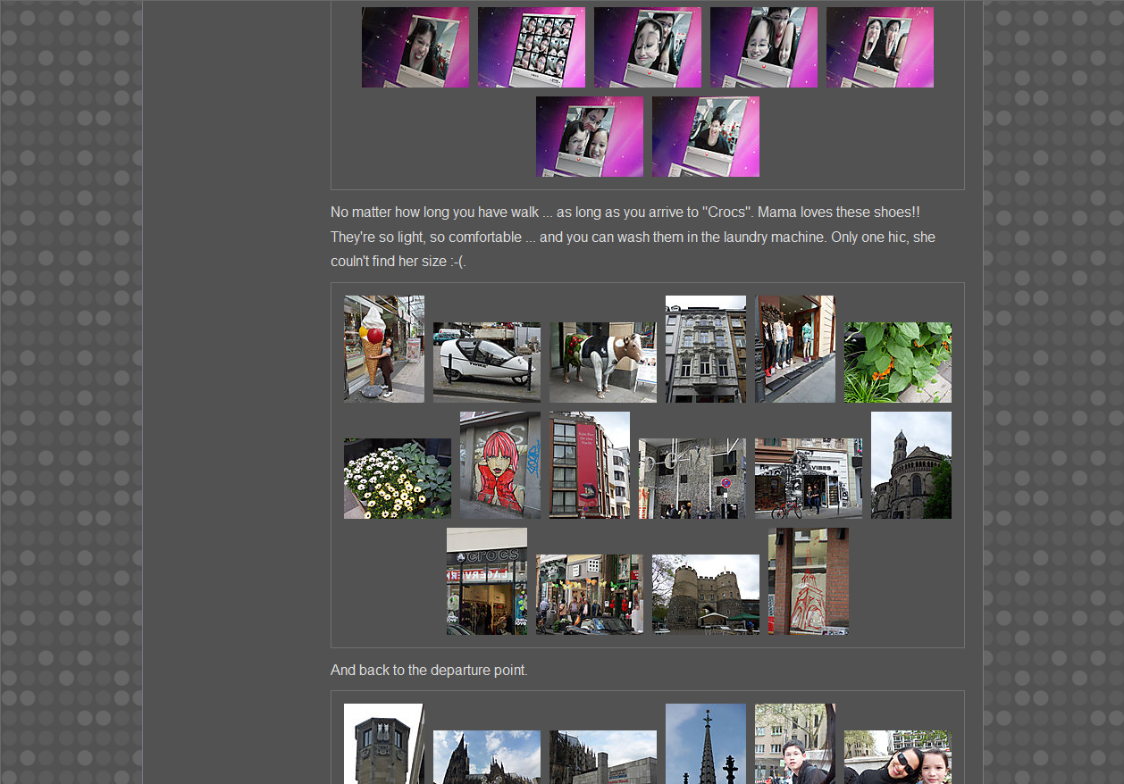1124x784 pixels.
Task: Open the storefront with parked bicycle photo
Action: tap(808, 478)
